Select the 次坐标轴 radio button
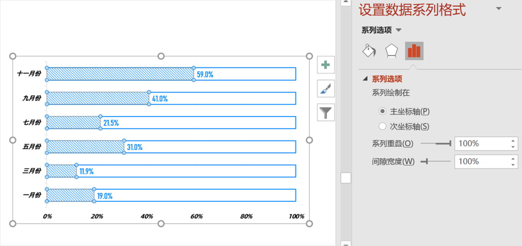The height and width of the screenshot is (246, 522). (x=382, y=126)
